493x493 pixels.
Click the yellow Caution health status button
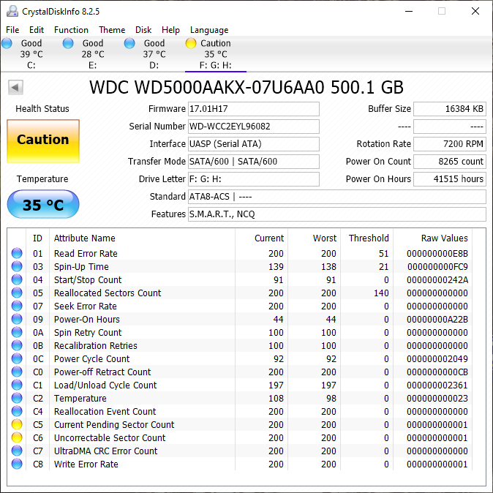tap(43, 141)
